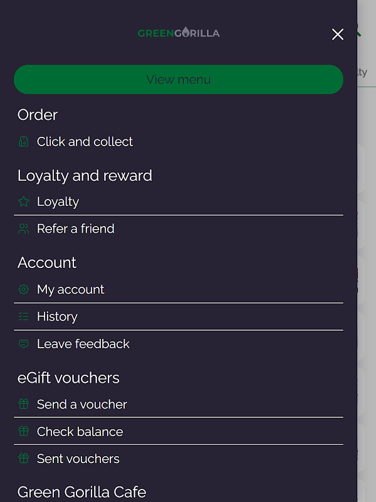Go to the Loyalty page
376x502 pixels.
pos(58,202)
